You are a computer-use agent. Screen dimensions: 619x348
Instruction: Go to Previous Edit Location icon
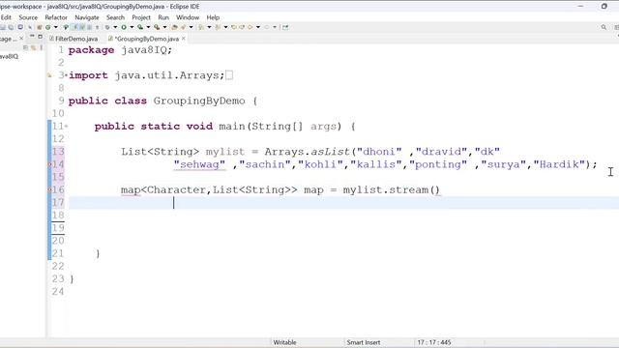[x=234, y=27]
